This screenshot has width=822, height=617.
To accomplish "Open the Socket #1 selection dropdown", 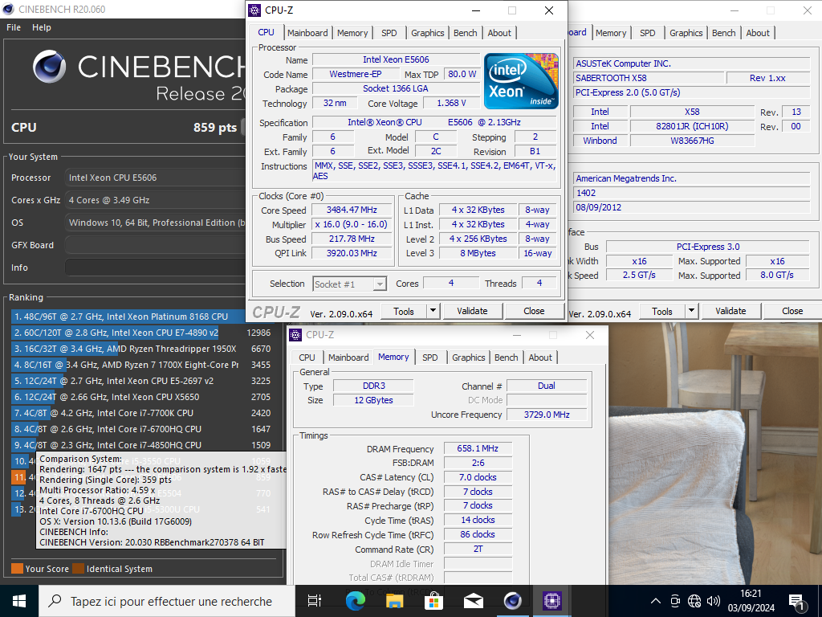I will 350,284.
